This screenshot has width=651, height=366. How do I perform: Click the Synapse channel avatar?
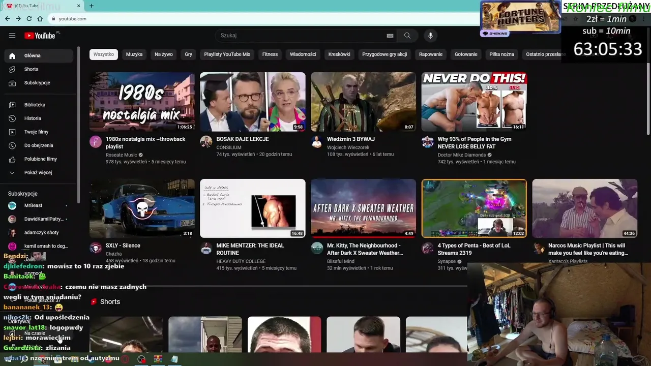pos(427,248)
